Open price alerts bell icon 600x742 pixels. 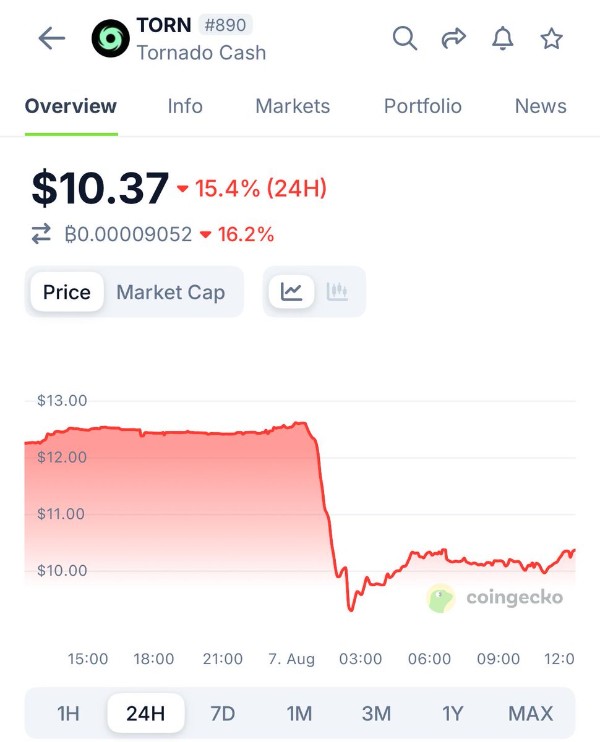502,39
